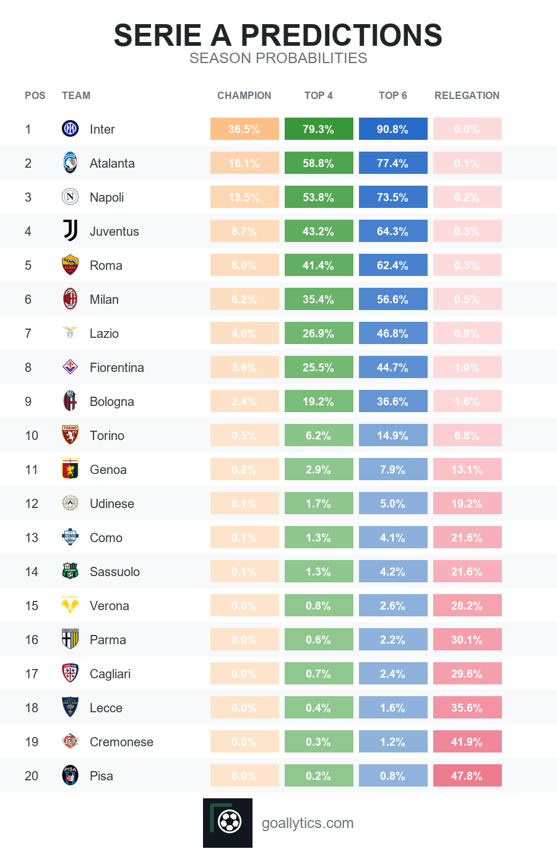Click the Napoli crest icon
The image size is (557, 854).
71,197
